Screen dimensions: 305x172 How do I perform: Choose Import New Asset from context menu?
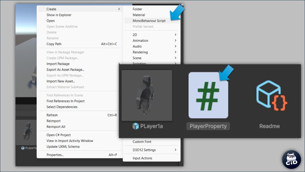click(61, 81)
